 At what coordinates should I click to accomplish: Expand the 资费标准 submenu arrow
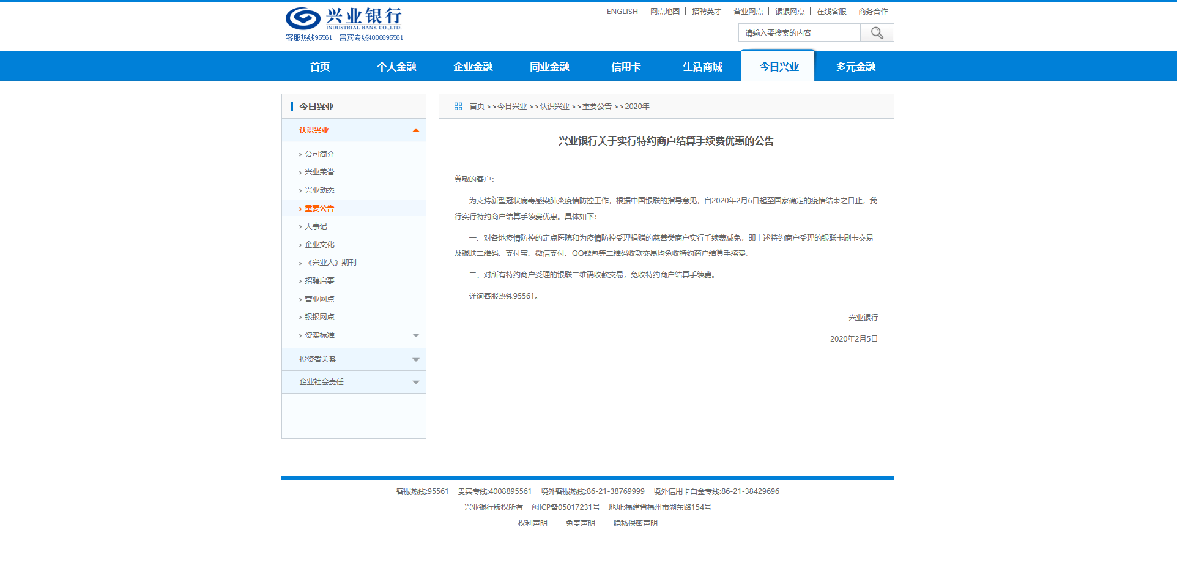(416, 335)
